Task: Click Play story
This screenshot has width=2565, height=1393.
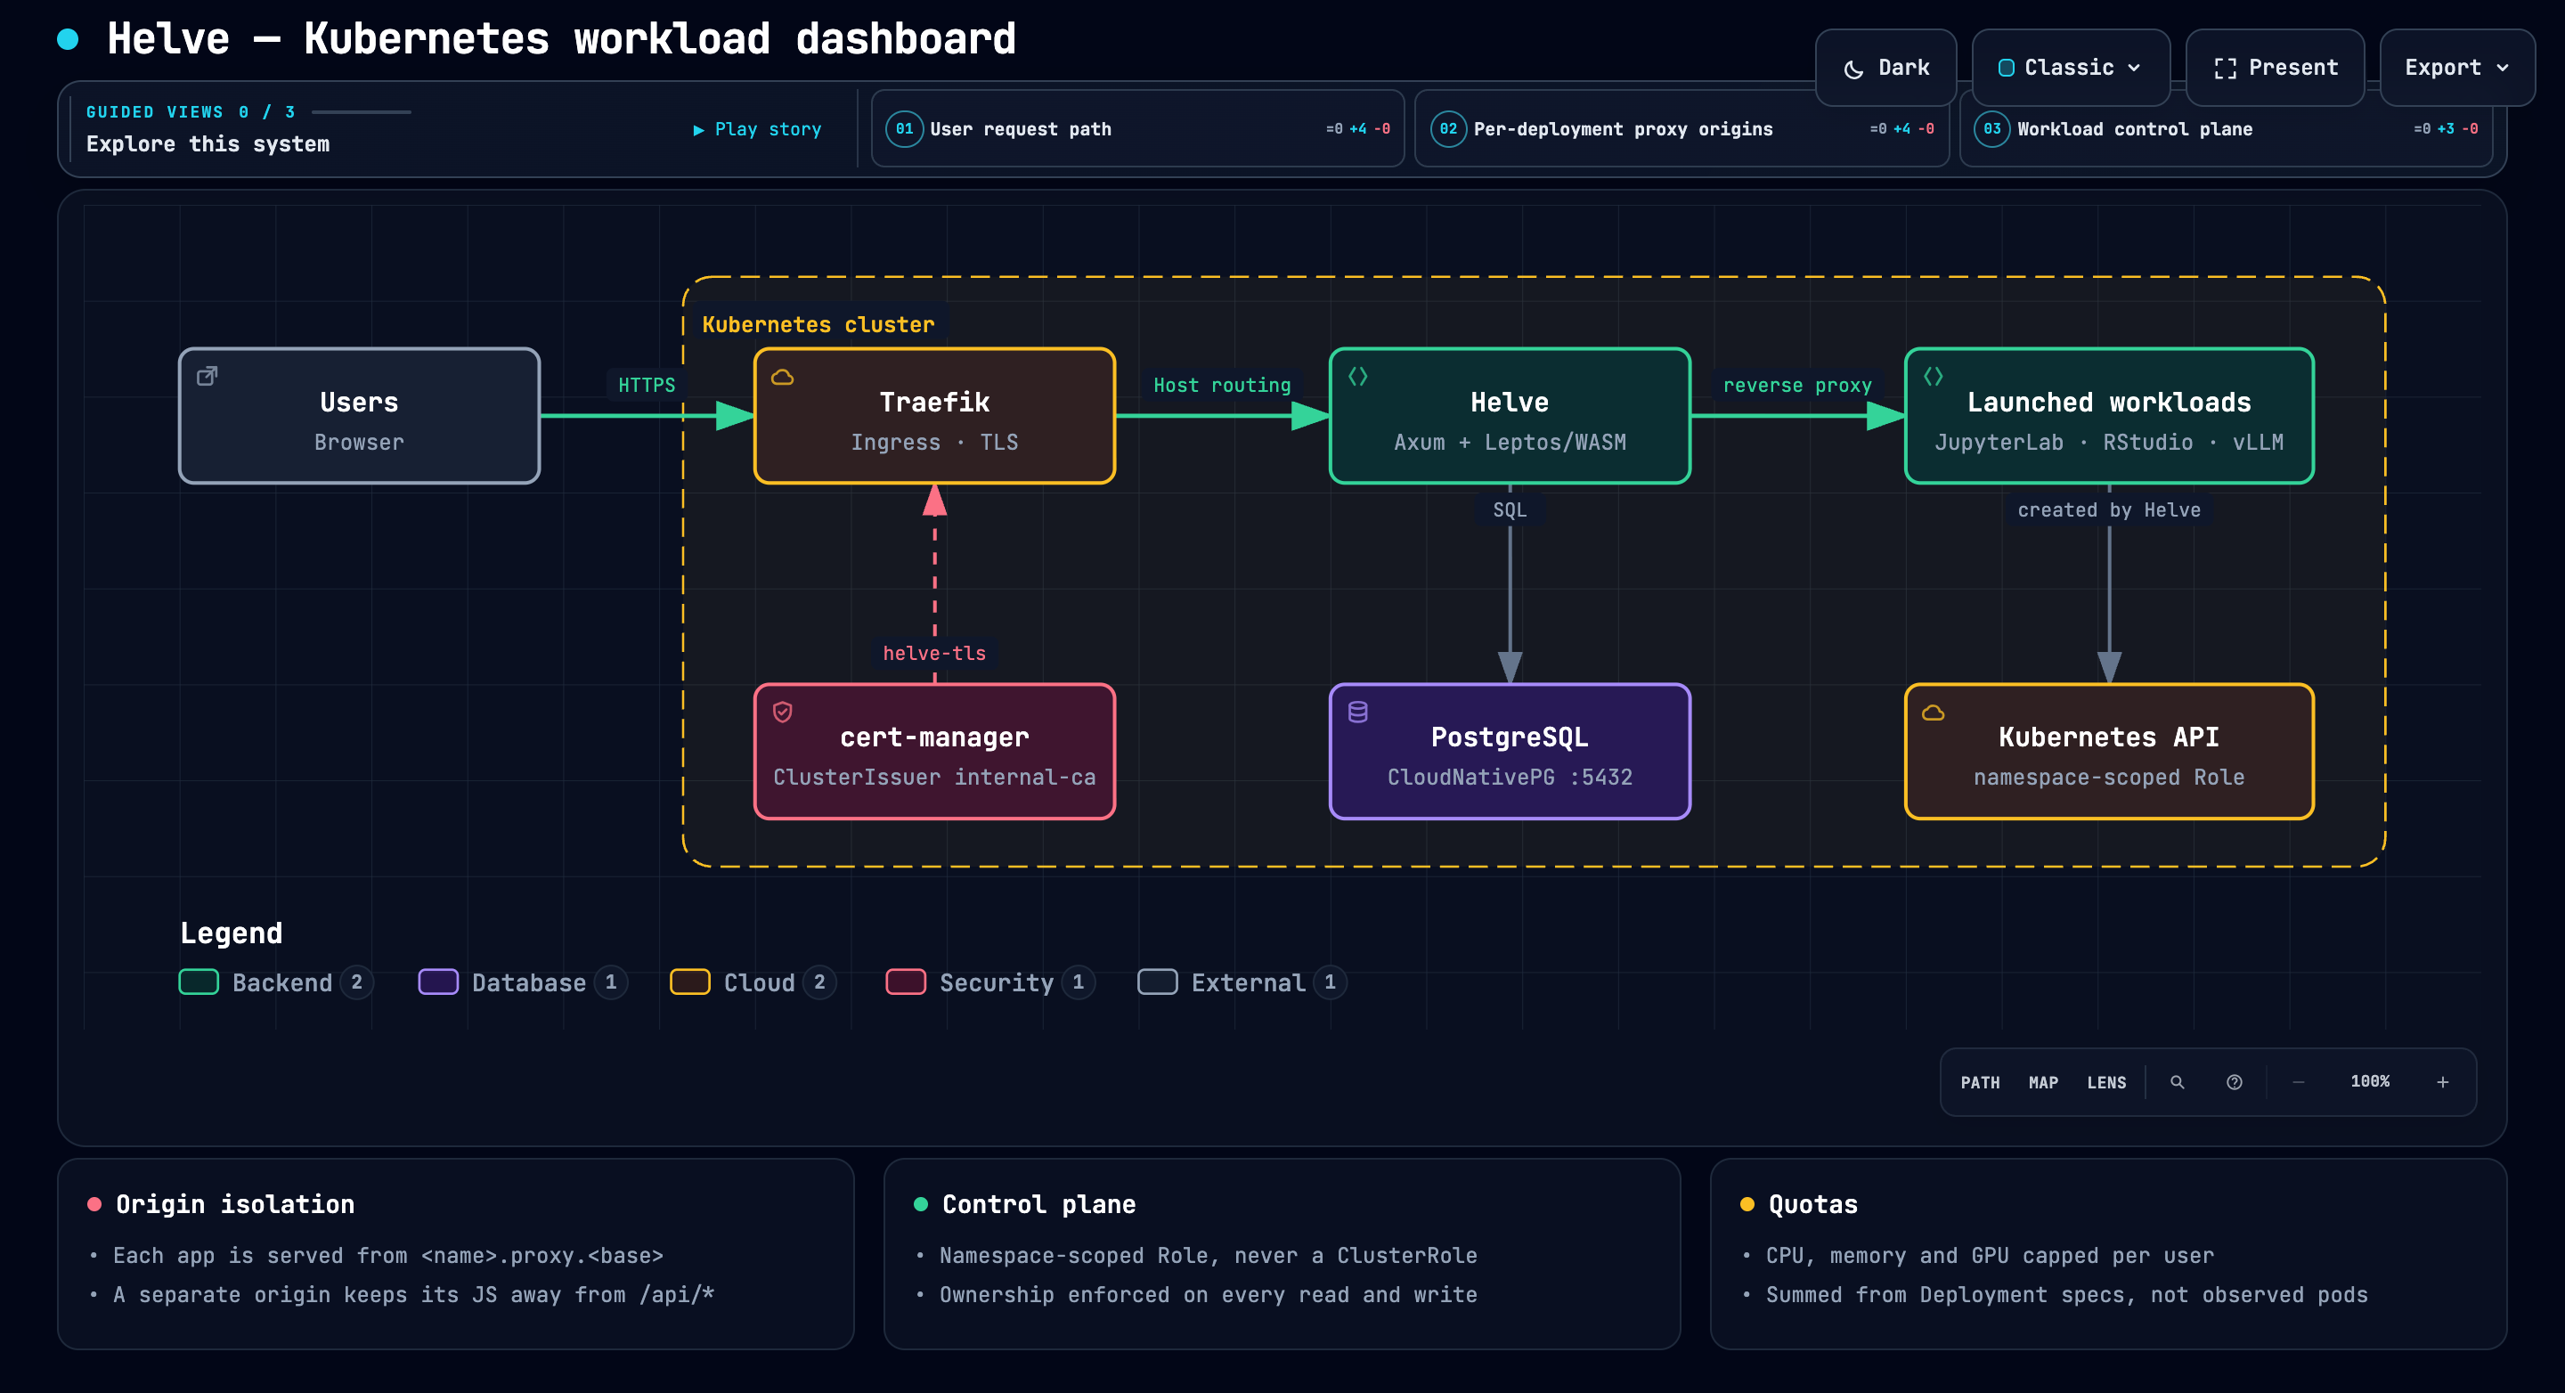Action: click(x=757, y=129)
